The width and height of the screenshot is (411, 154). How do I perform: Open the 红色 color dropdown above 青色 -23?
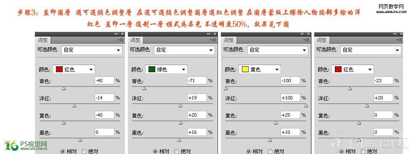pyautogui.click(x=353, y=69)
